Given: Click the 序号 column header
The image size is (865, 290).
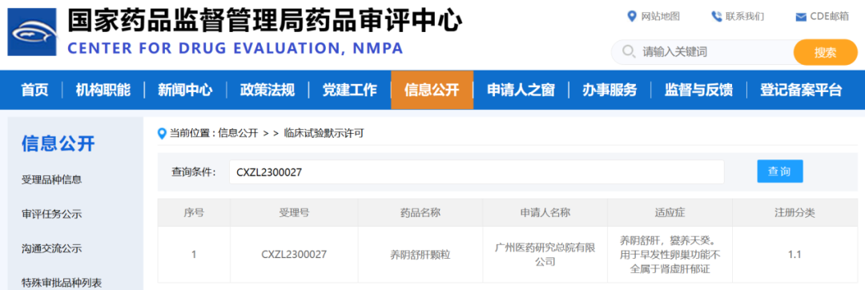Looking at the screenshot, I should click(x=194, y=212).
